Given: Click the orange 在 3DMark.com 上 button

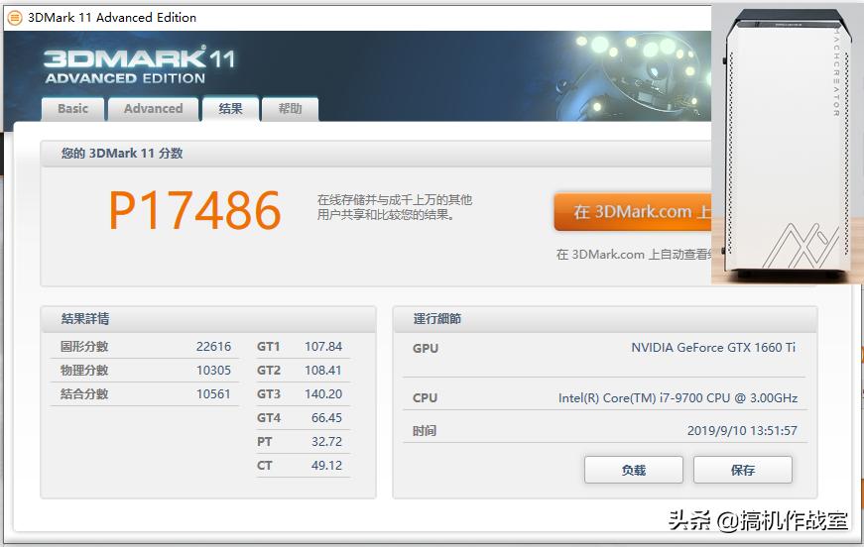Looking at the screenshot, I should (633, 212).
